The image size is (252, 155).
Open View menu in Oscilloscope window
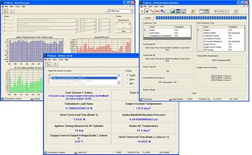point(11,7)
